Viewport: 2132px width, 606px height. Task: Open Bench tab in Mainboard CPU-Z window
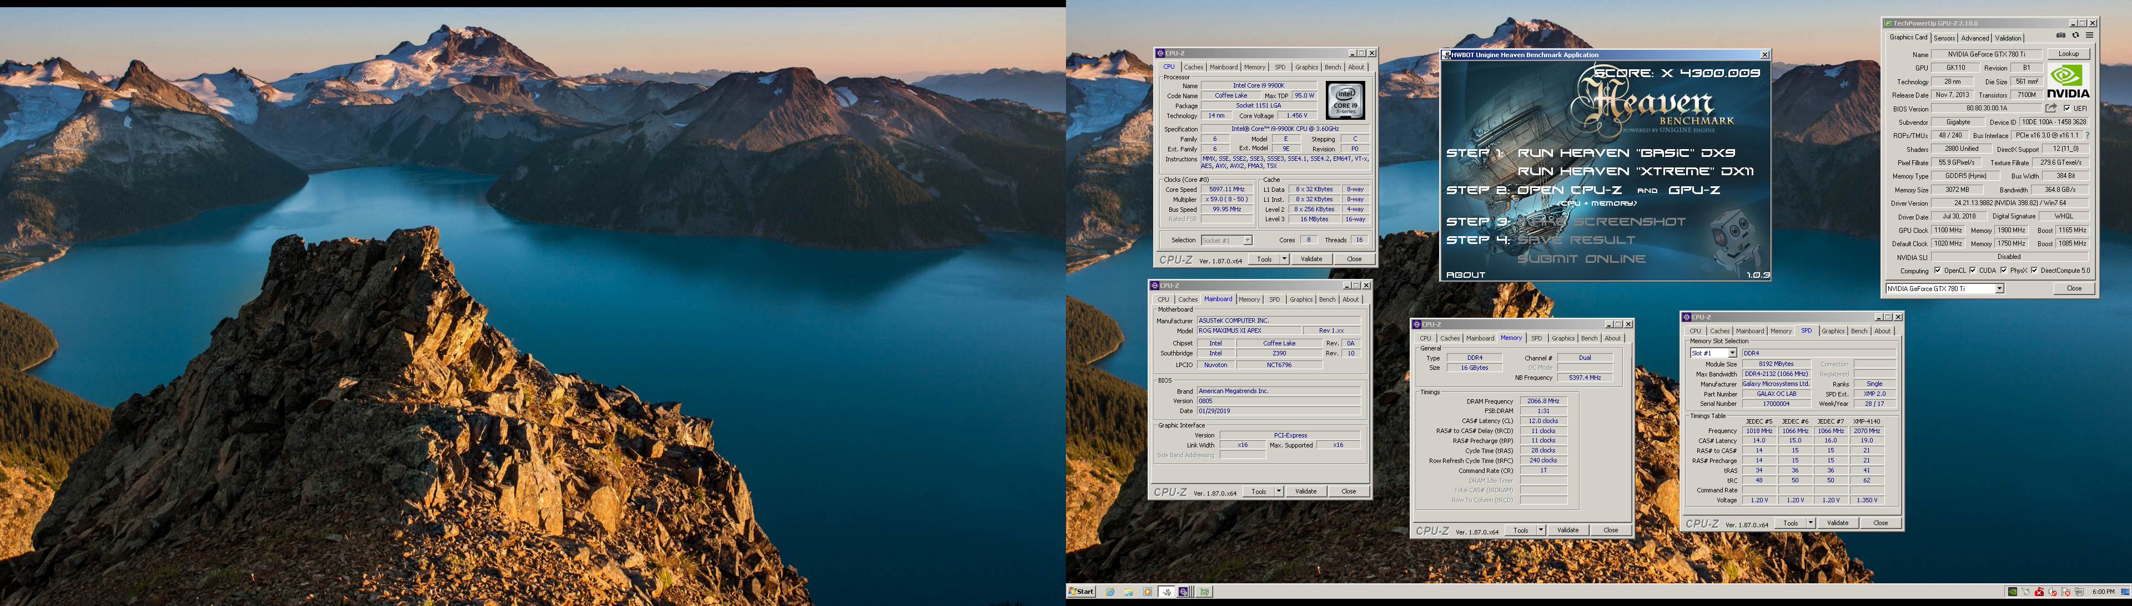[x=1328, y=299]
